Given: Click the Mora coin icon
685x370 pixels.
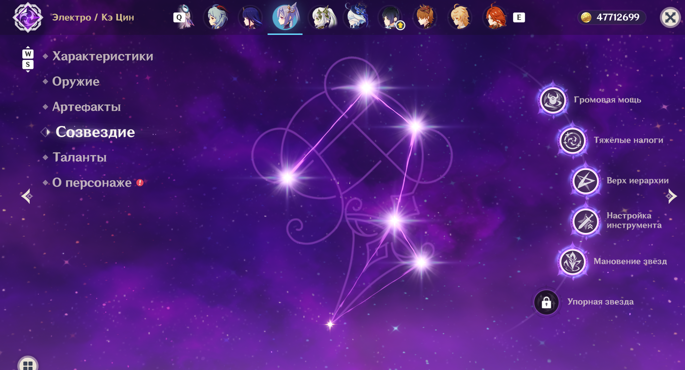Looking at the screenshot, I should coord(586,17).
